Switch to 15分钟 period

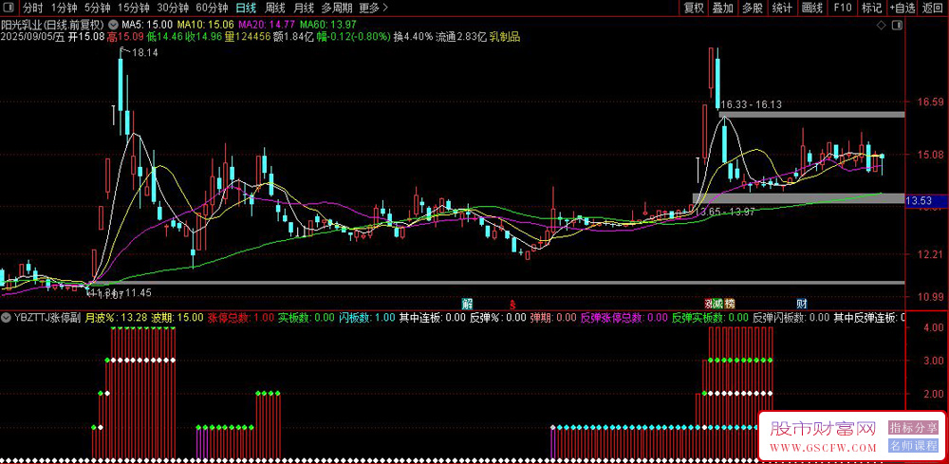(134, 8)
